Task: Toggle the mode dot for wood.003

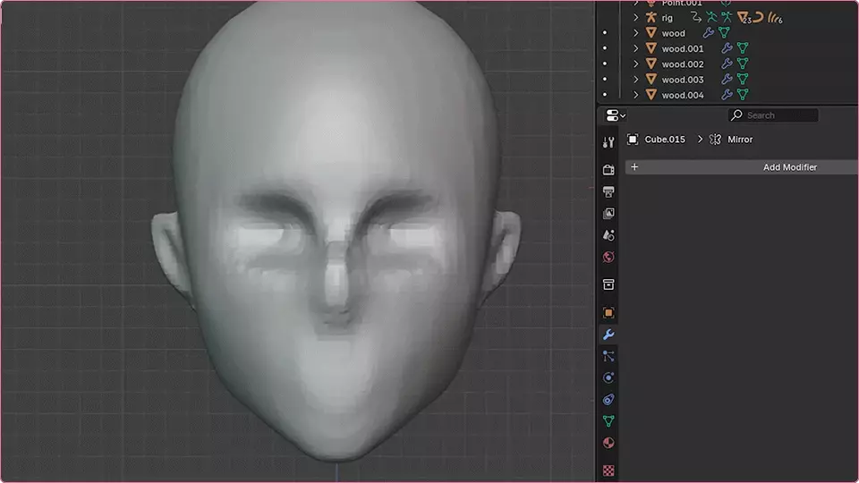Action: coord(605,80)
